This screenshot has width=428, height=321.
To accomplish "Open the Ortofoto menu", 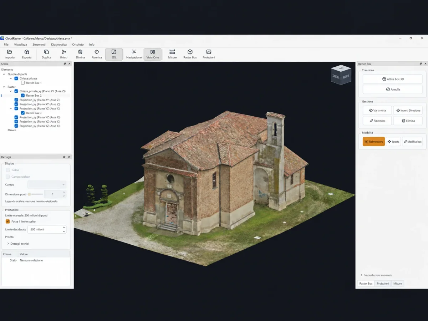I will [78, 45].
